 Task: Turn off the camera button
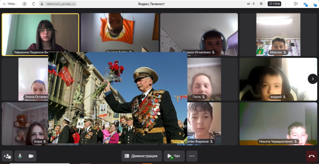click(31, 156)
